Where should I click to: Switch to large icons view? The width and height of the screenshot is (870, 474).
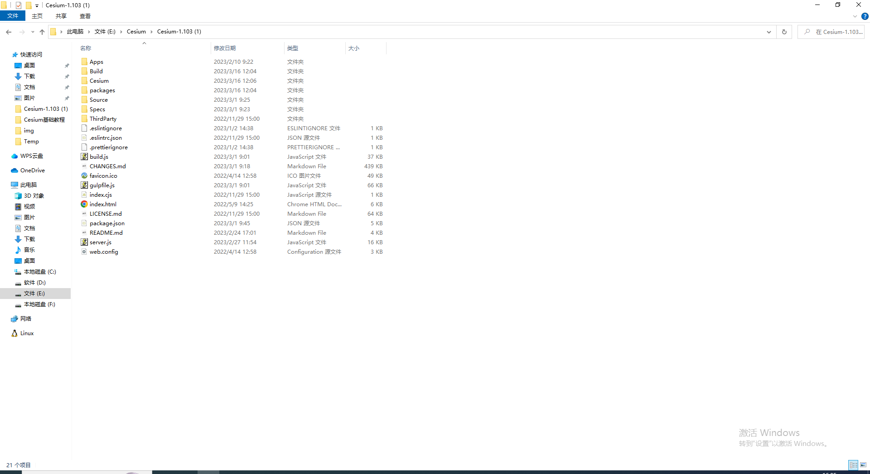coord(863,465)
